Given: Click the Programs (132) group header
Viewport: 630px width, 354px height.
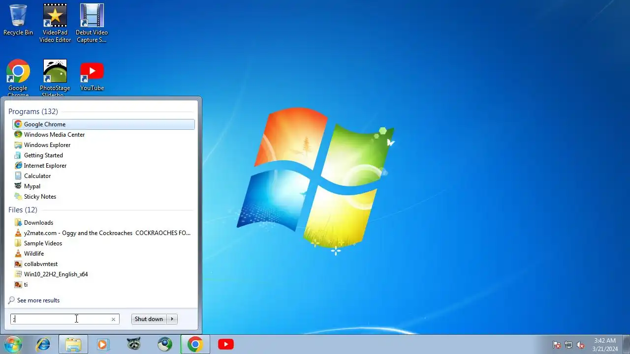Looking at the screenshot, I should 33,112.
